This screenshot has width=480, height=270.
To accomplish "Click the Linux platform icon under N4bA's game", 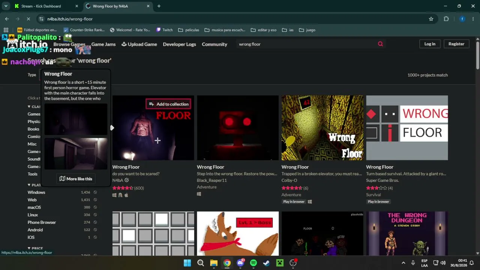I will (x=120, y=195).
